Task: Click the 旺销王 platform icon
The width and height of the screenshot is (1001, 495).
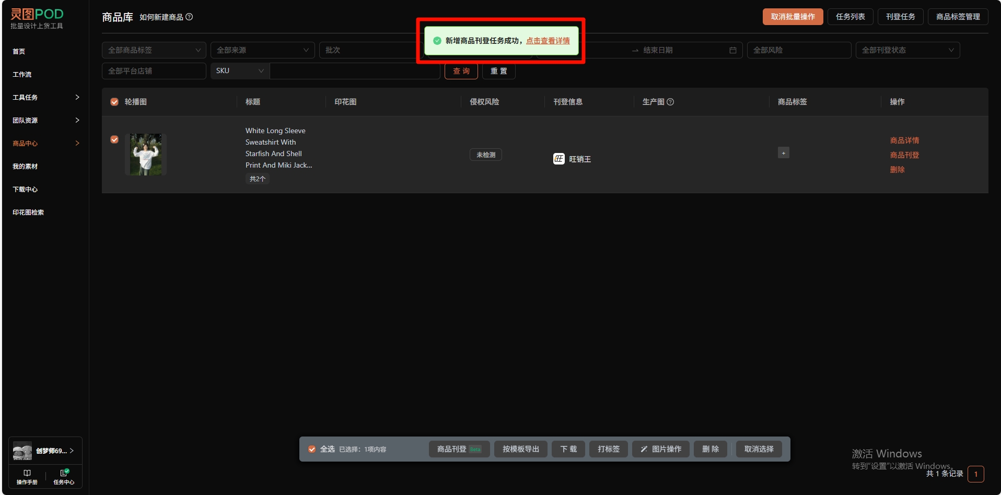Action: click(558, 159)
